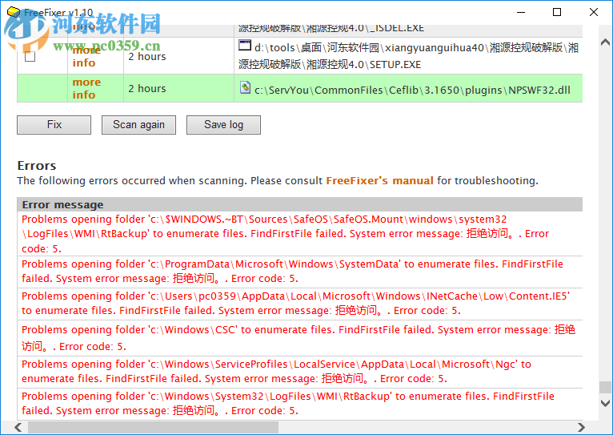Click the horizontal scrollbar right arrow
This screenshot has height=435, width=613.
tap(581, 427)
